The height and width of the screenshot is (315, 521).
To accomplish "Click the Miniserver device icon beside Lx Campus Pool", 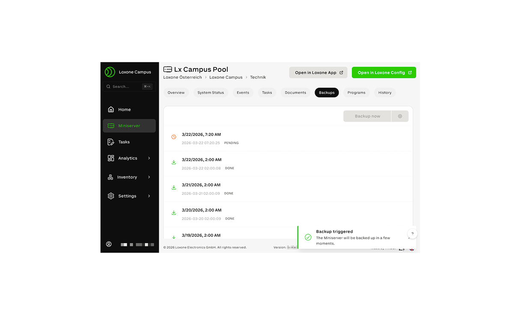I will 168,69.
